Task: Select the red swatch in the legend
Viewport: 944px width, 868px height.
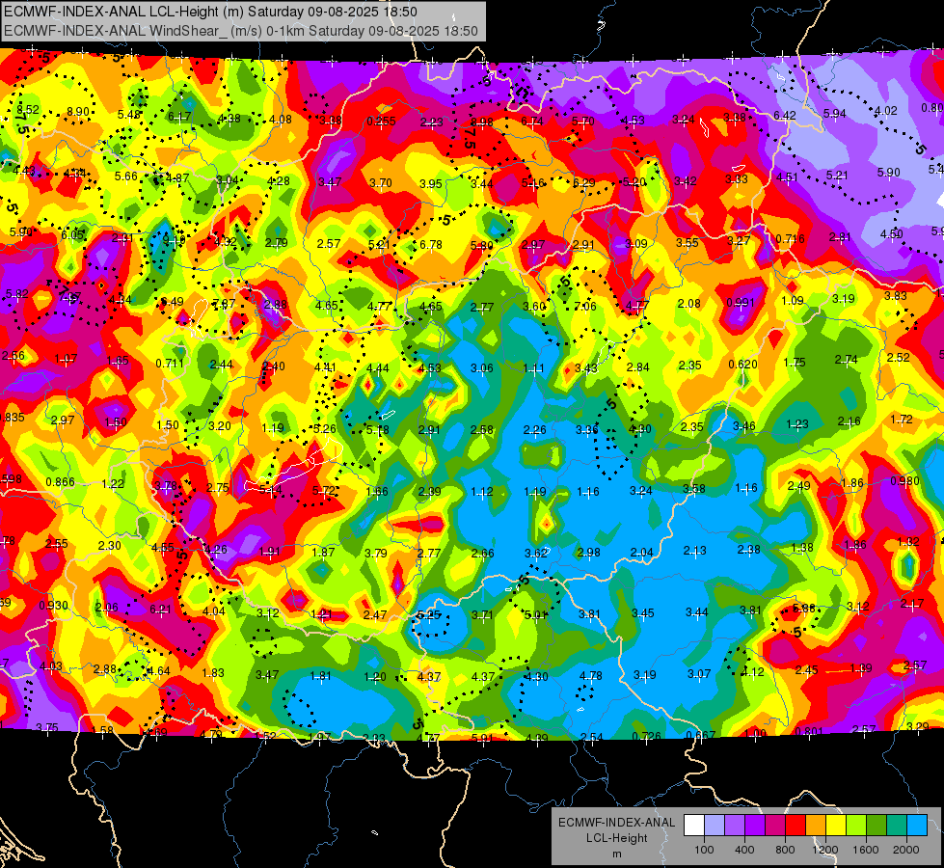Action: (x=796, y=826)
